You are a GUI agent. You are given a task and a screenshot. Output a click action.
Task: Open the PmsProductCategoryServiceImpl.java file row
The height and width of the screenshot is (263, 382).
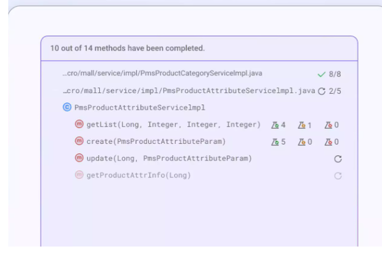pyautogui.click(x=162, y=74)
